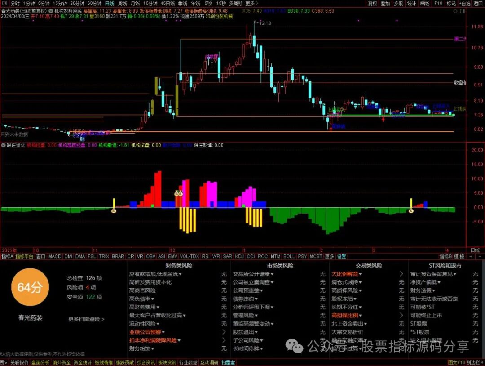Screen dimensions: 485x366
Task: Select the RSI indicator
Action: pyautogui.click(x=205, y=256)
